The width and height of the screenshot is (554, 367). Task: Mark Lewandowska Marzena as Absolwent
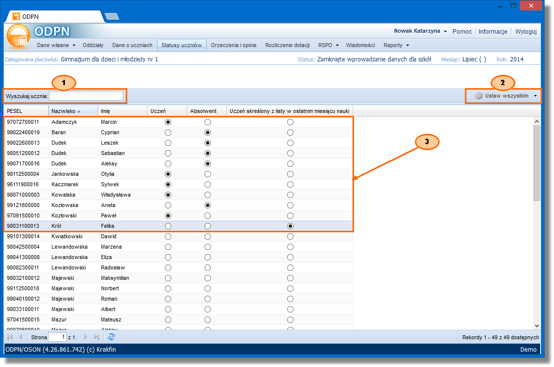coord(208,247)
